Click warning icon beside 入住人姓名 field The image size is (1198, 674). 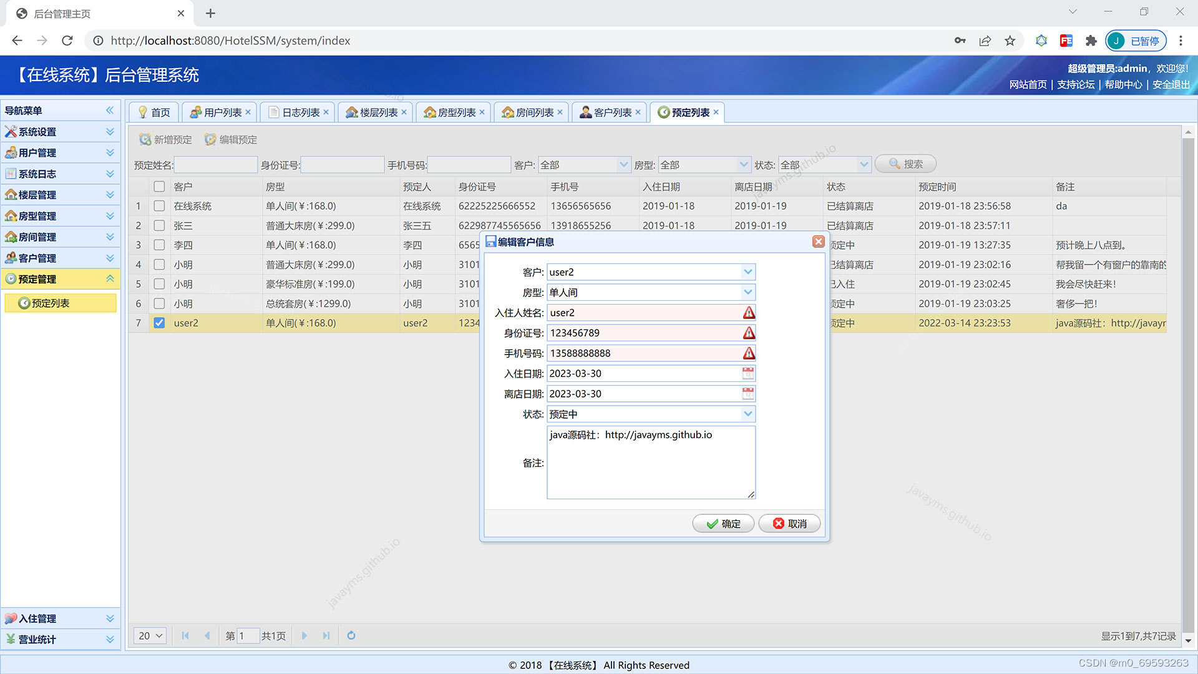749,313
